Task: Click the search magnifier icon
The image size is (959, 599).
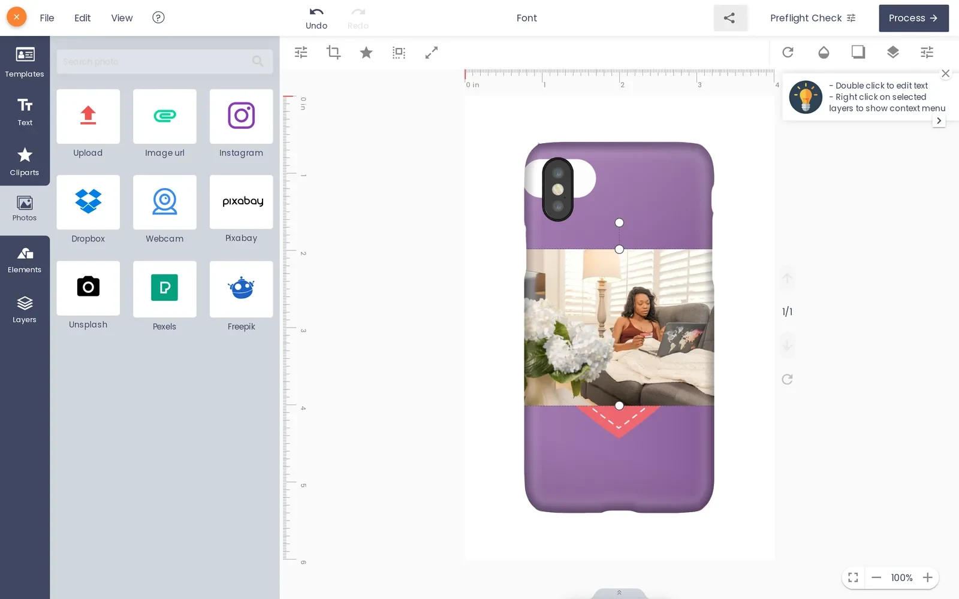Action: [258, 61]
